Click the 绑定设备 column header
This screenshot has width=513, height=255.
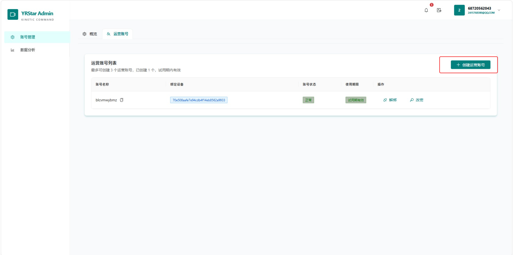[177, 84]
